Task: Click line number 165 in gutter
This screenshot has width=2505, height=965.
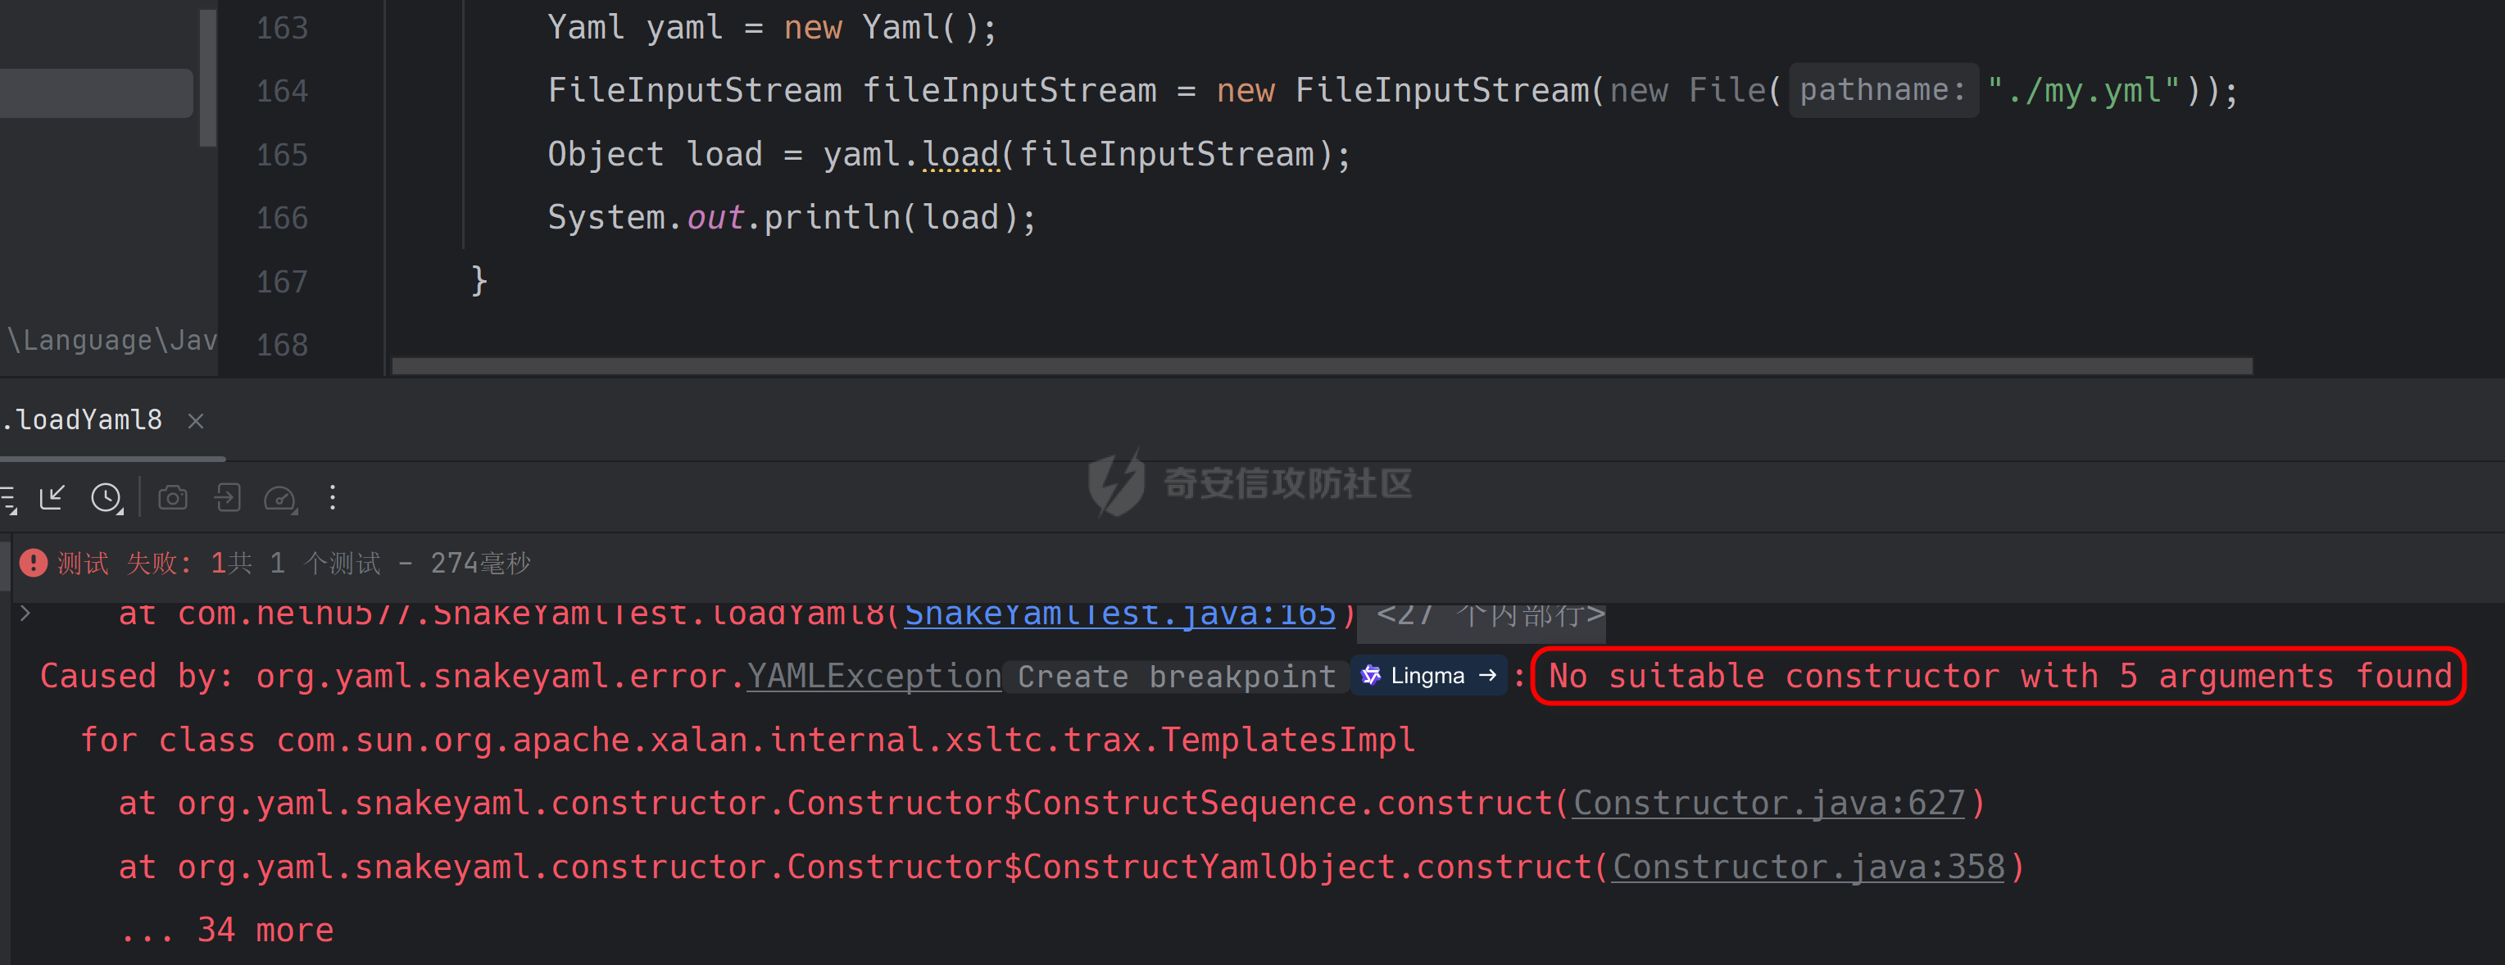Action: pyautogui.click(x=282, y=155)
